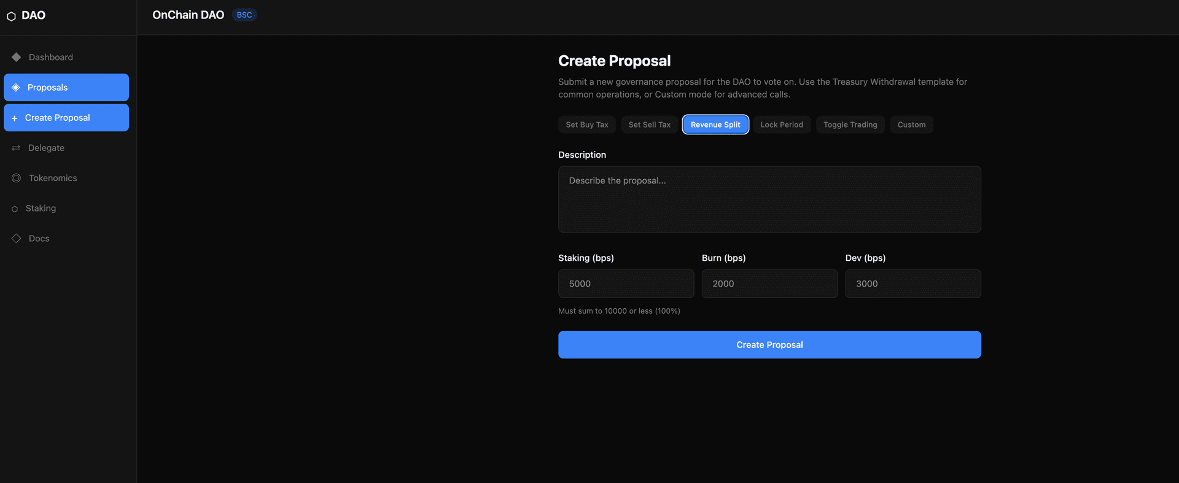Submit with the blue Create Proposal button
The height and width of the screenshot is (483, 1179).
click(x=769, y=345)
